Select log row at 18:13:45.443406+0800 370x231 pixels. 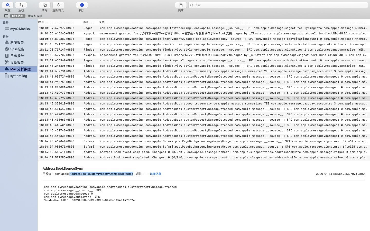[204, 125]
